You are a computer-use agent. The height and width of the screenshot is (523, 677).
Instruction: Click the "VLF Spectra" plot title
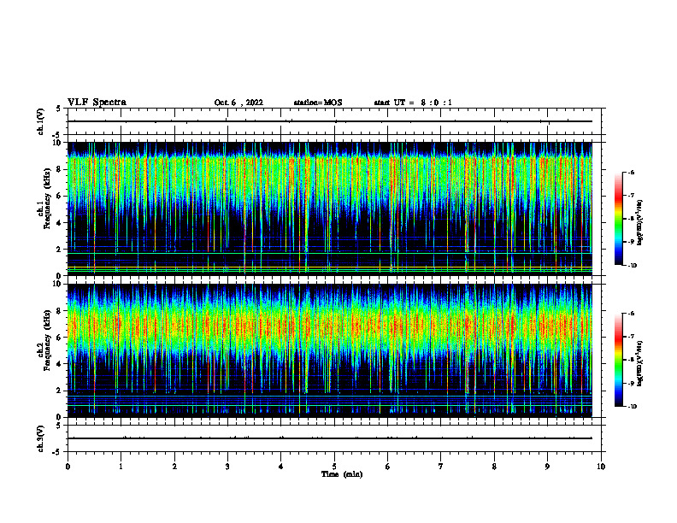[97, 103]
